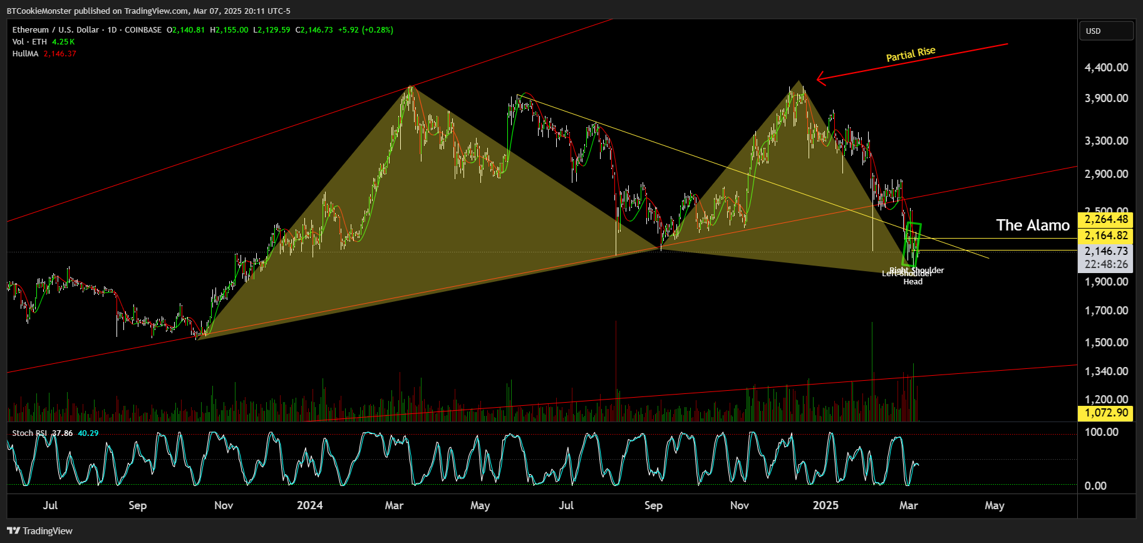Screen dimensions: 1143x543
Task: Click the low value L2,129.59
Action: point(272,29)
